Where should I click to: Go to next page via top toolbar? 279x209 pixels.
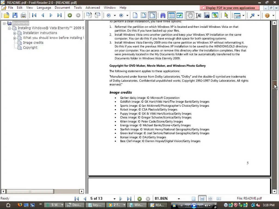coord(51,16)
